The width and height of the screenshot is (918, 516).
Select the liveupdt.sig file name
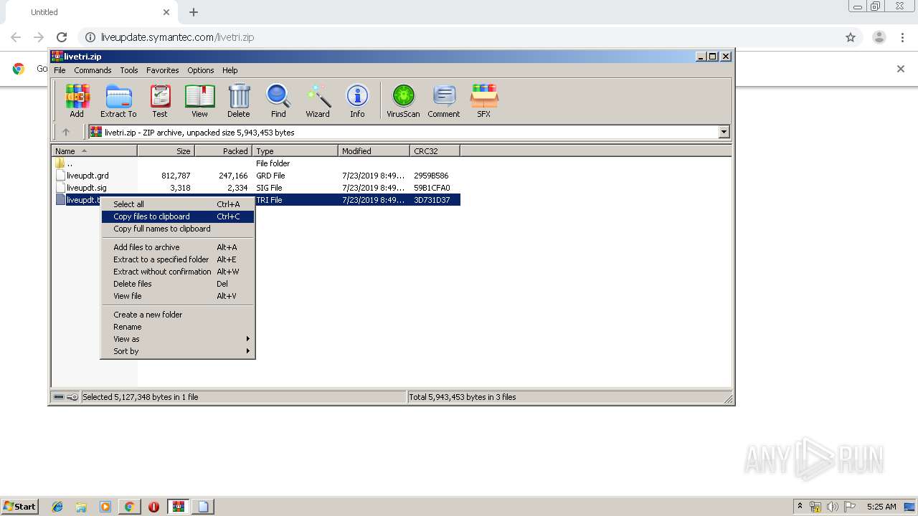[x=87, y=188]
